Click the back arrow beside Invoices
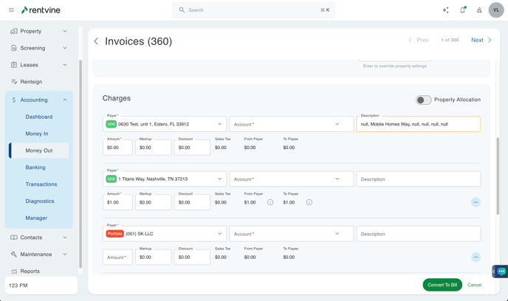This screenshot has height=301, width=508. click(96, 41)
